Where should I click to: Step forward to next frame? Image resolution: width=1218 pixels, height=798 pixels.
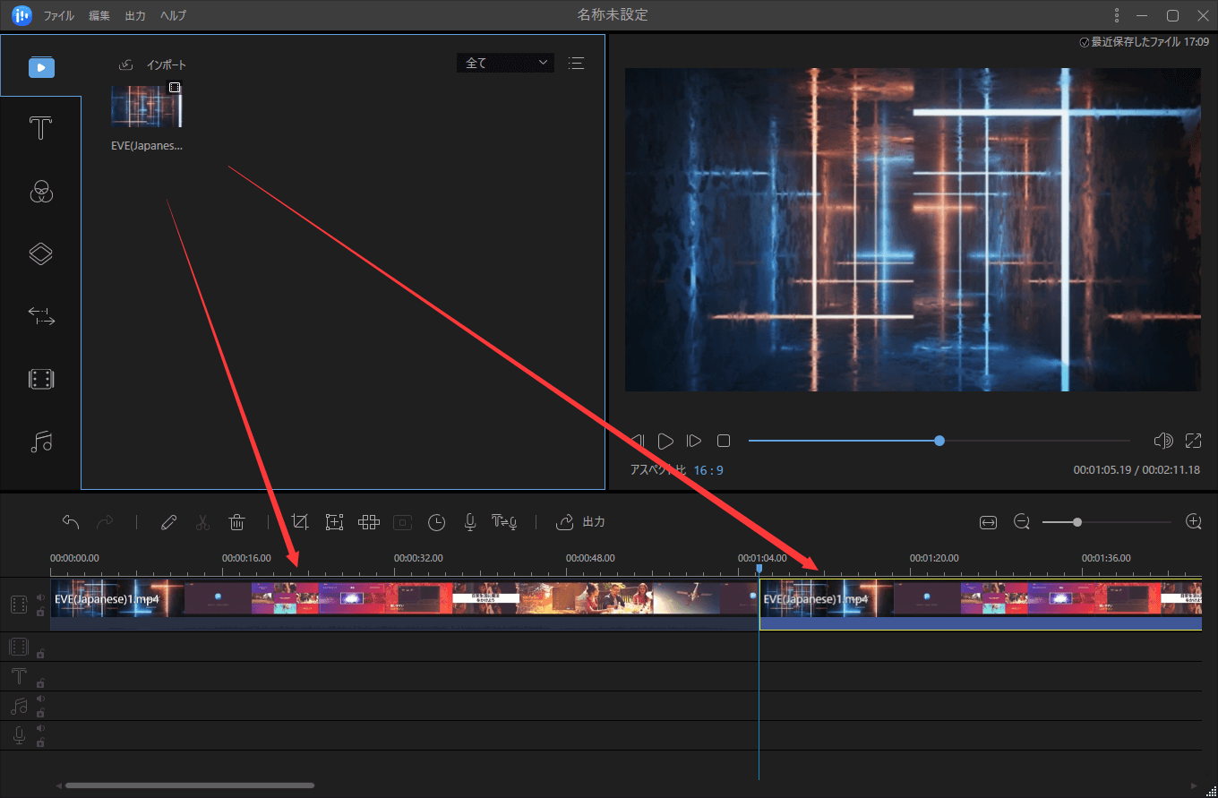694,441
